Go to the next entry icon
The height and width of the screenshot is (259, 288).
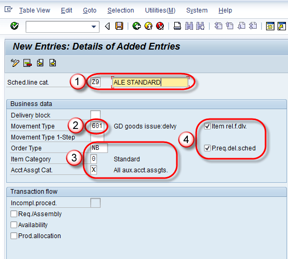pyautogui.click(x=53, y=63)
